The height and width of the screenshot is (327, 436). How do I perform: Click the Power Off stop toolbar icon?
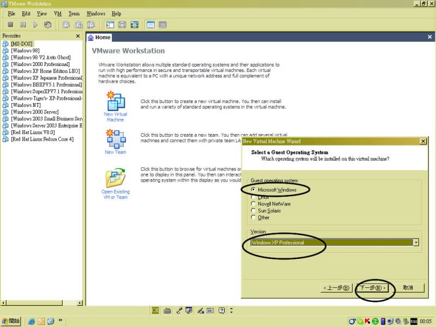10,25
